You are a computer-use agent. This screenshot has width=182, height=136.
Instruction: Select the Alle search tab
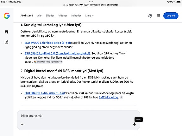(39, 16)
